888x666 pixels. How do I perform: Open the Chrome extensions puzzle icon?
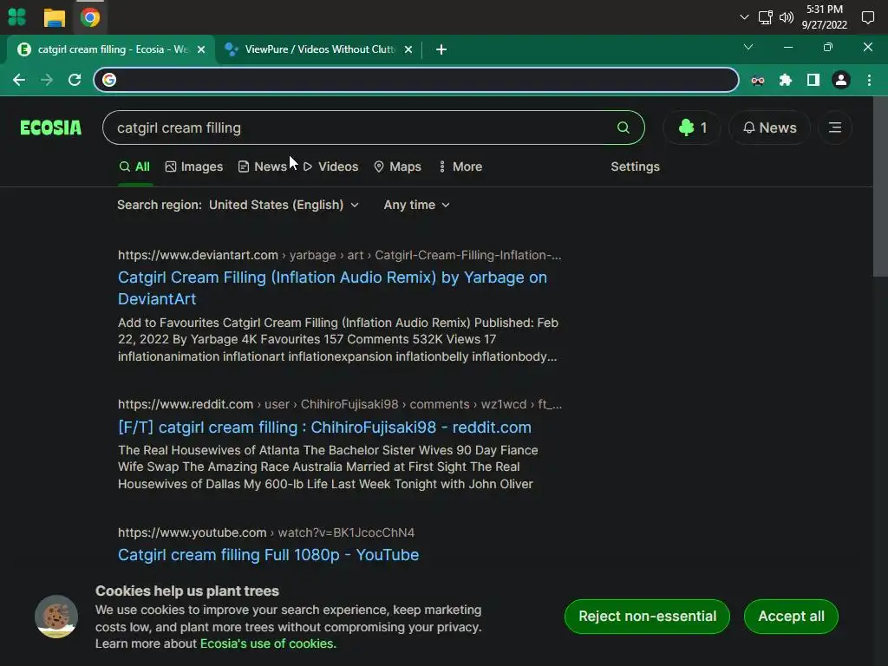(786, 80)
